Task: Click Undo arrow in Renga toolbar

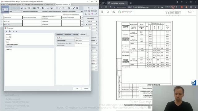Action: (22, 8)
